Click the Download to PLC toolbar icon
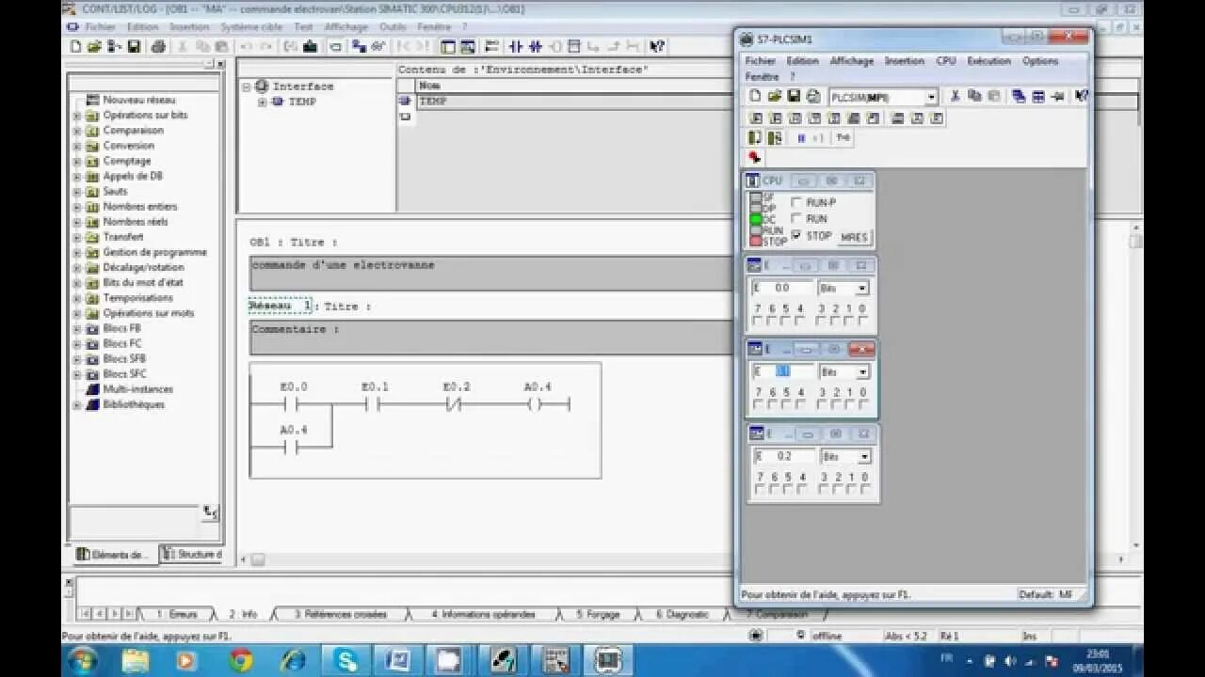Screen dimensions: 1205x677 pos(312,46)
